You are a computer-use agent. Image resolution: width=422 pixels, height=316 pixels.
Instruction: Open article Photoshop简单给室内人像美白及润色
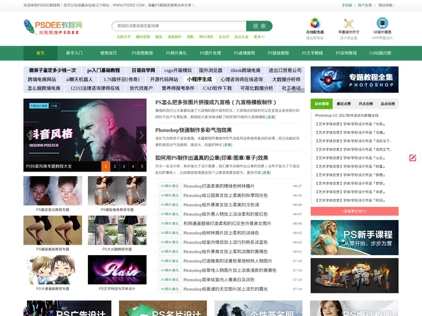coord(219,280)
